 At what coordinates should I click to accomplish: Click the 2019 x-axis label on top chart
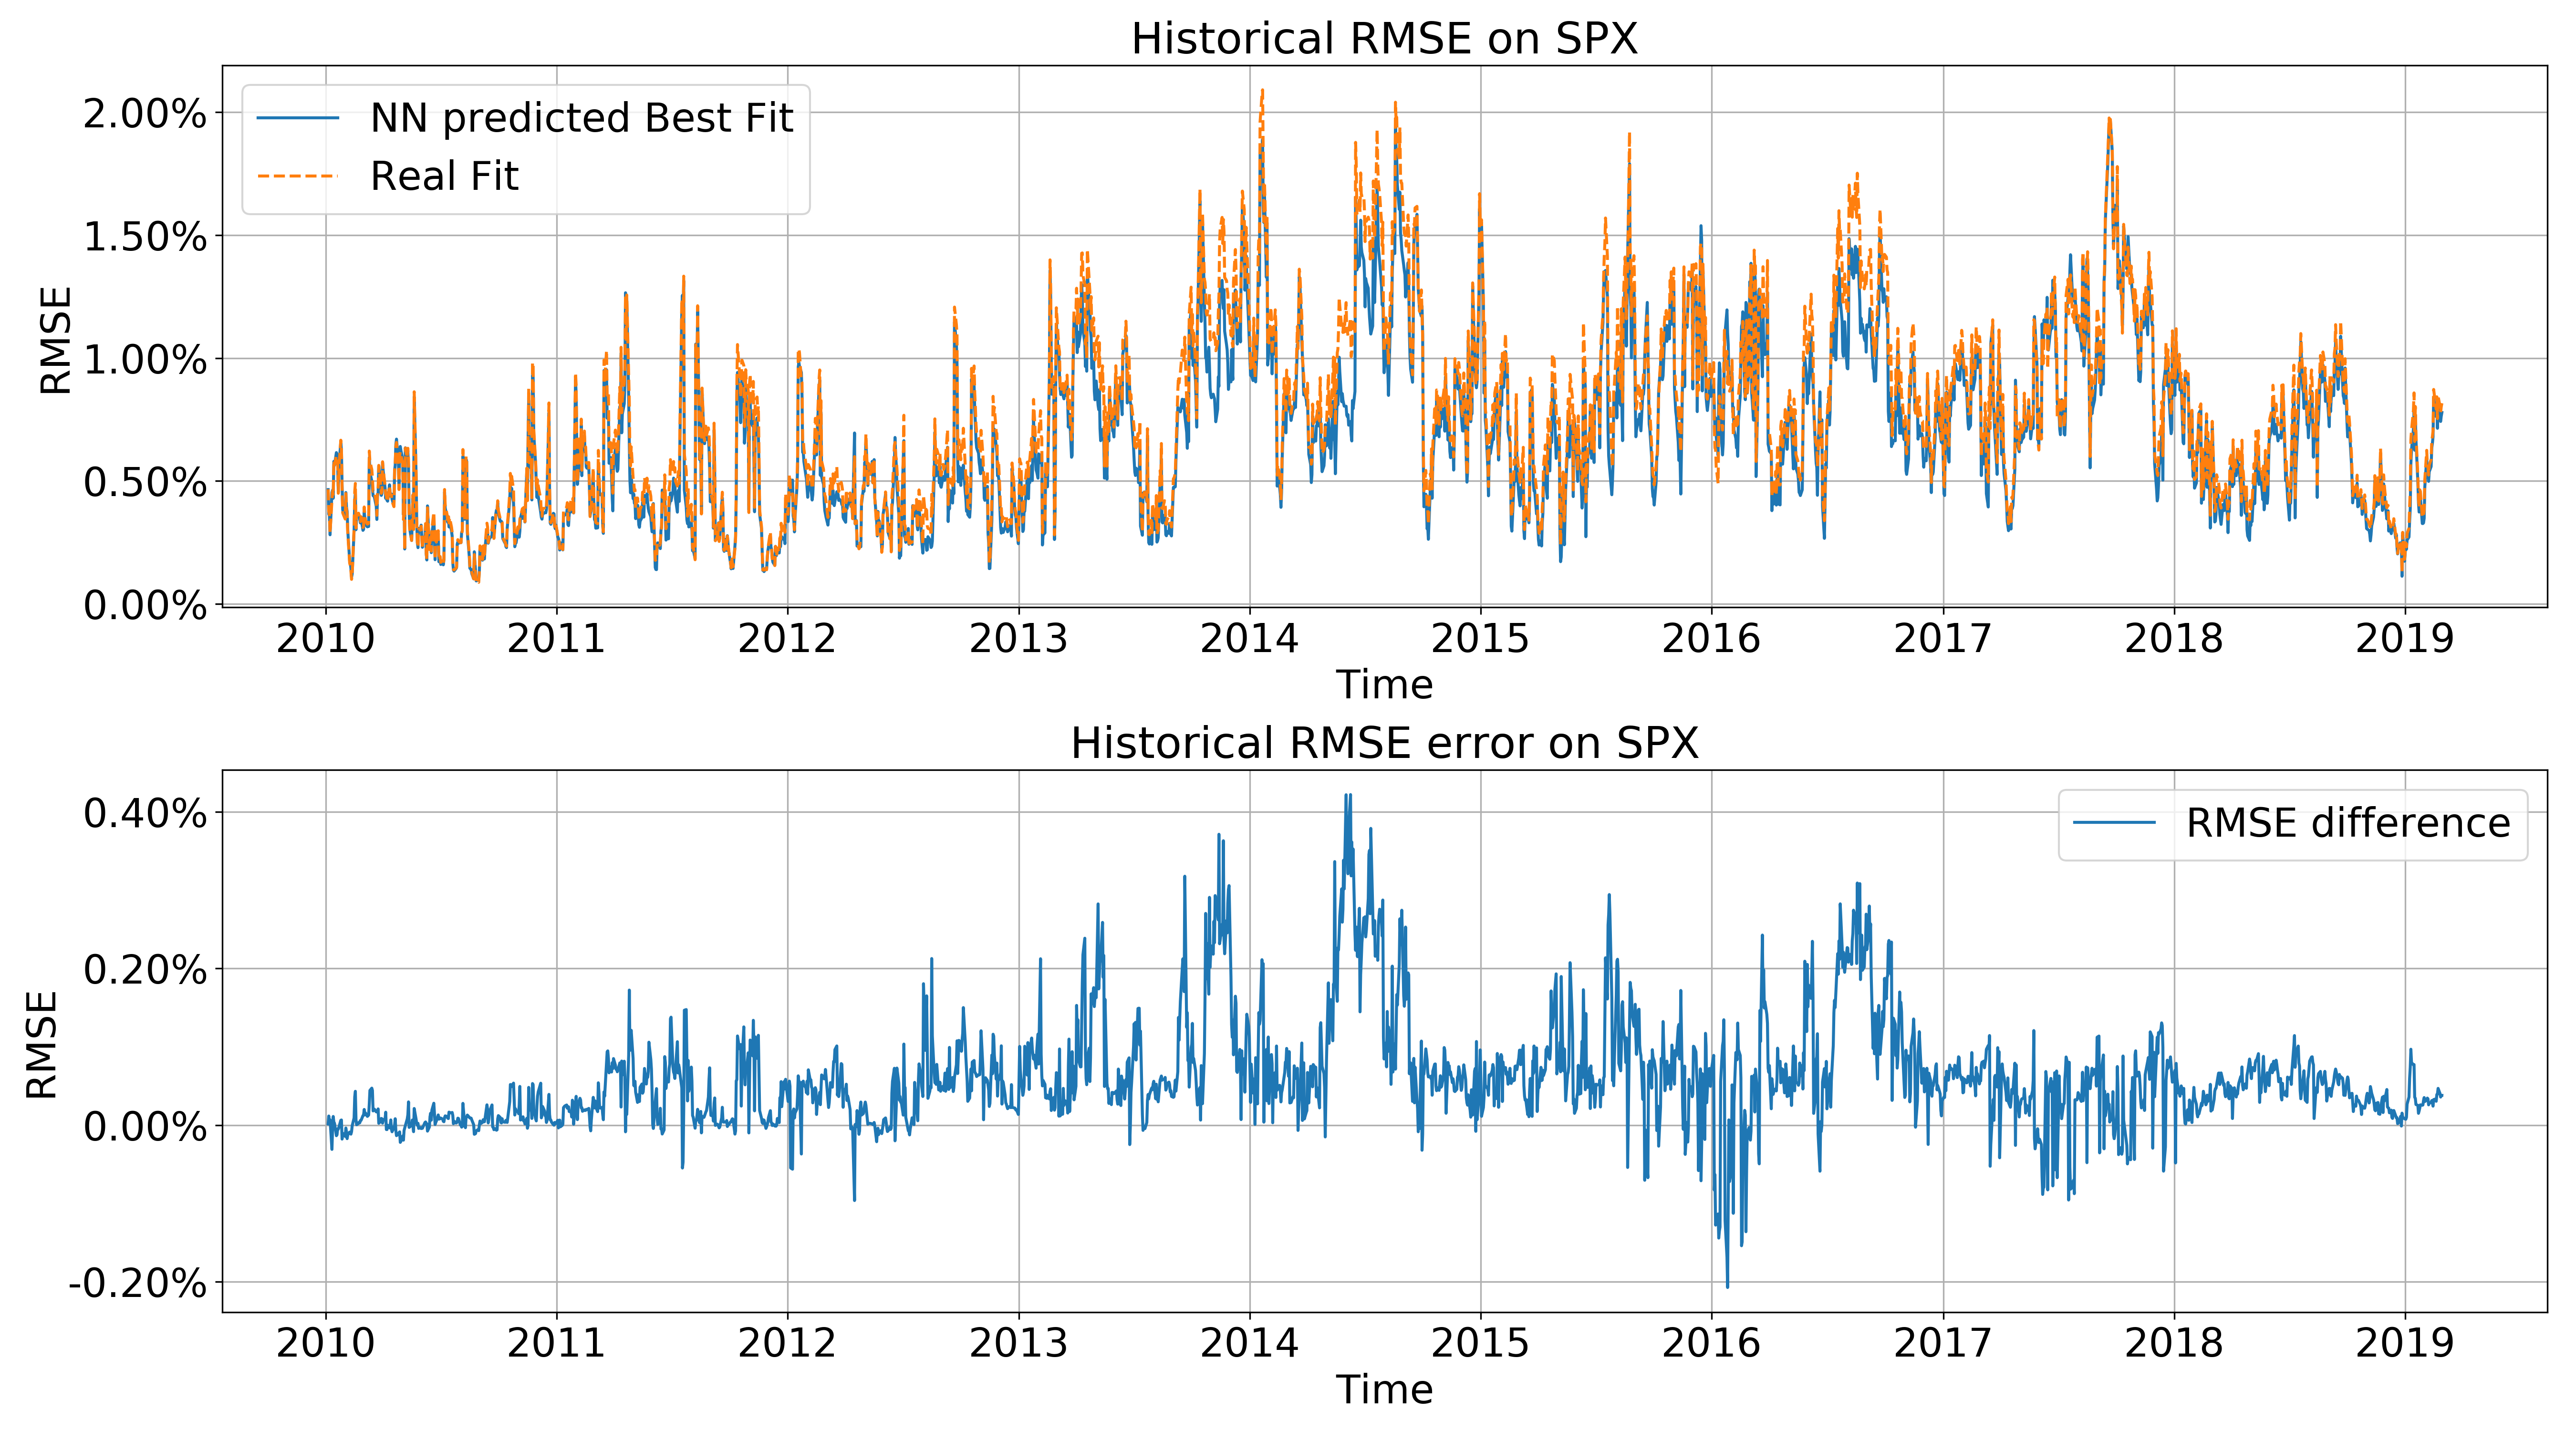pos(2404,638)
